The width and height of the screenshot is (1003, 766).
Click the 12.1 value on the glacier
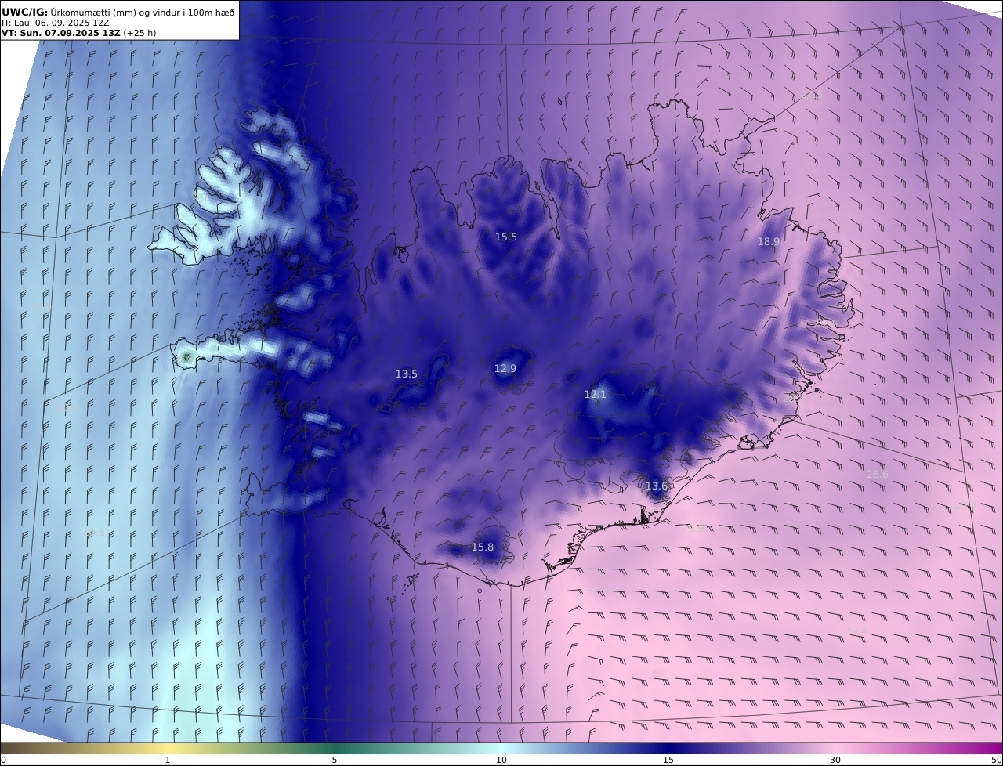(596, 395)
